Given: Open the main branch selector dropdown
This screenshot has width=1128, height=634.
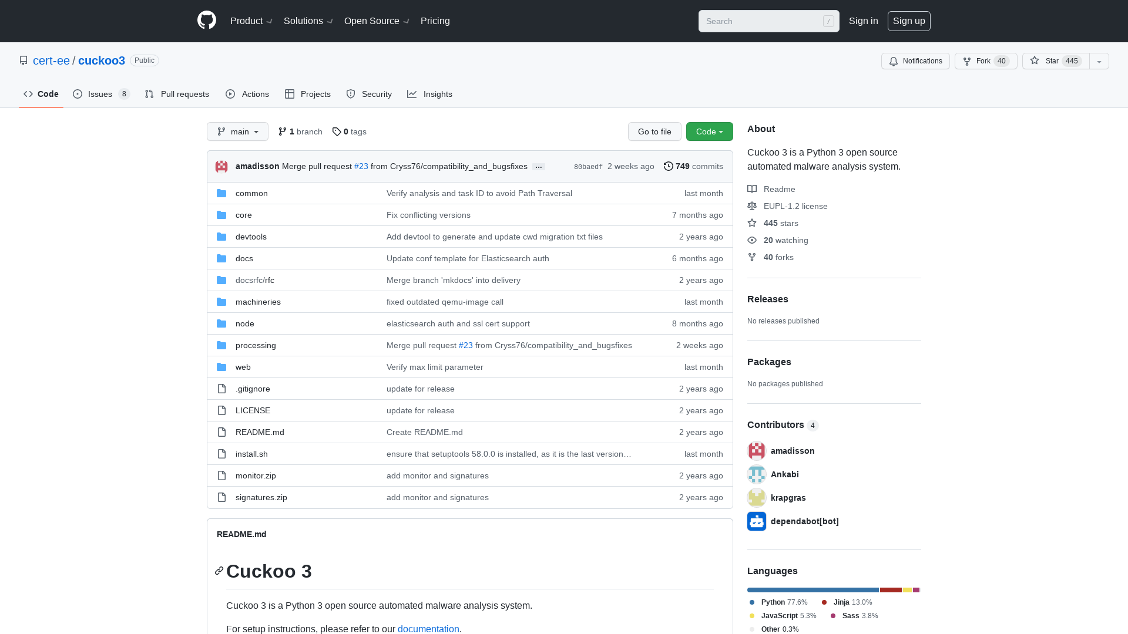Looking at the screenshot, I should [237, 131].
